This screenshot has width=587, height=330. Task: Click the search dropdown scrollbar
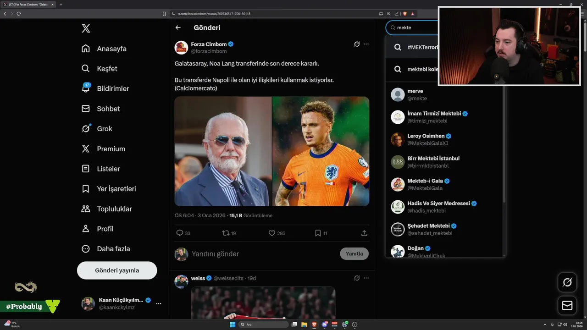pos(504,144)
